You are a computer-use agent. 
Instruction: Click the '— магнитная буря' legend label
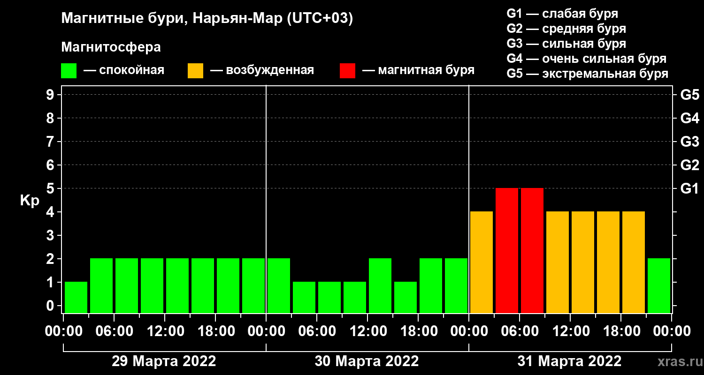coord(418,70)
